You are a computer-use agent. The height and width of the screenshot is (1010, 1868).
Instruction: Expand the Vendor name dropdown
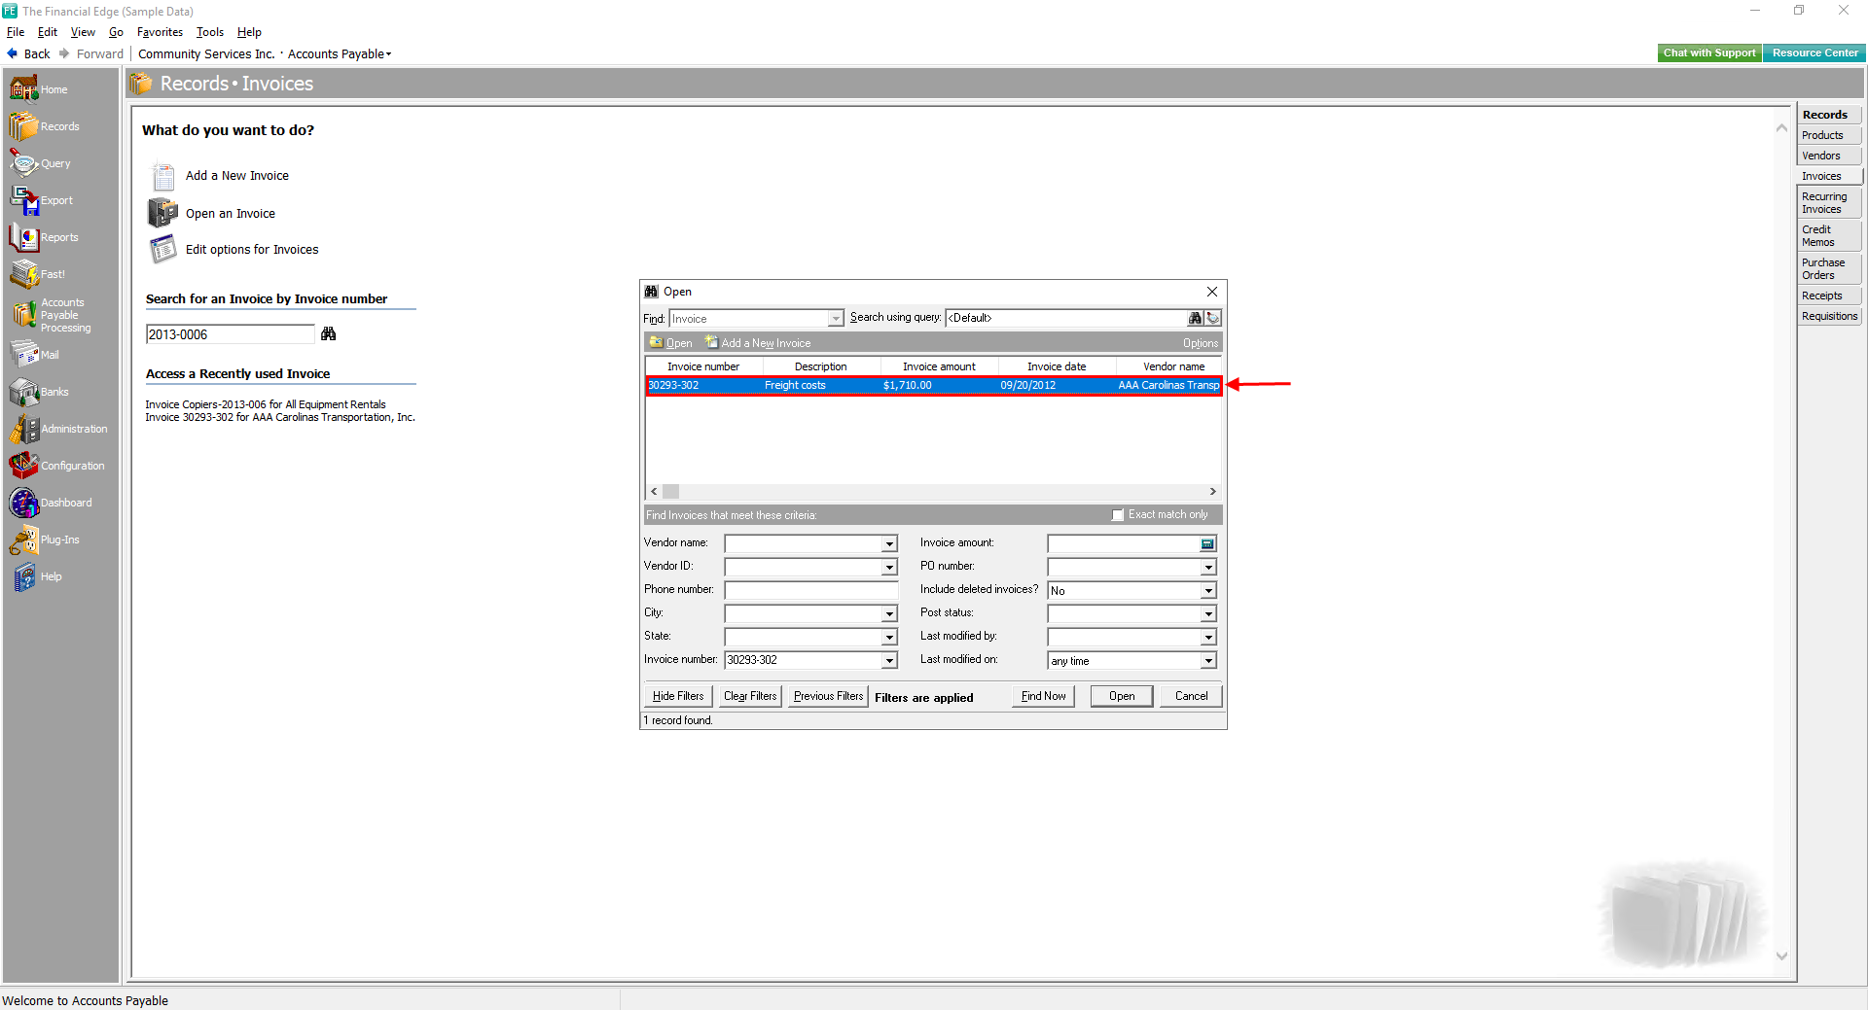[889, 544]
